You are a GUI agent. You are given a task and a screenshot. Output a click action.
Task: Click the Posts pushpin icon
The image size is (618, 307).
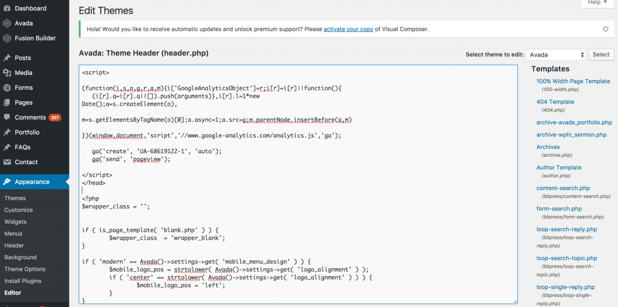[x=7, y=58]
